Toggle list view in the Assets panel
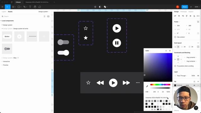 [44, 16]
